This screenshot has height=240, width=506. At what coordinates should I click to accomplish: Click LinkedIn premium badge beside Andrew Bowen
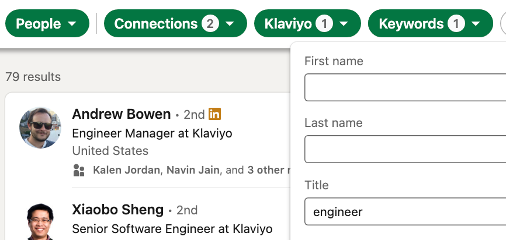pyautogui.click(x=214, y=114)
